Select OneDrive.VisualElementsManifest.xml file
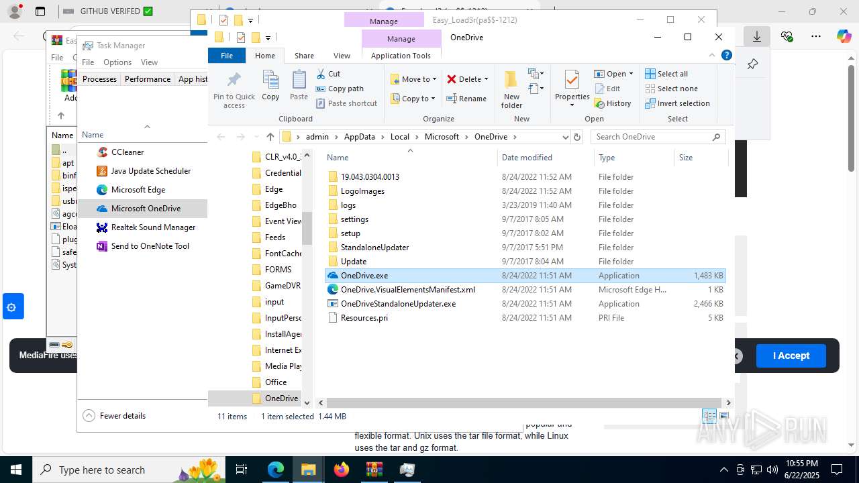859x483 pixels. pos(525,290)
